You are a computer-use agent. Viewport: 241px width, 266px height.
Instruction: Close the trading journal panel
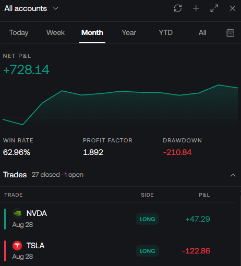click(x=233, y=8)
